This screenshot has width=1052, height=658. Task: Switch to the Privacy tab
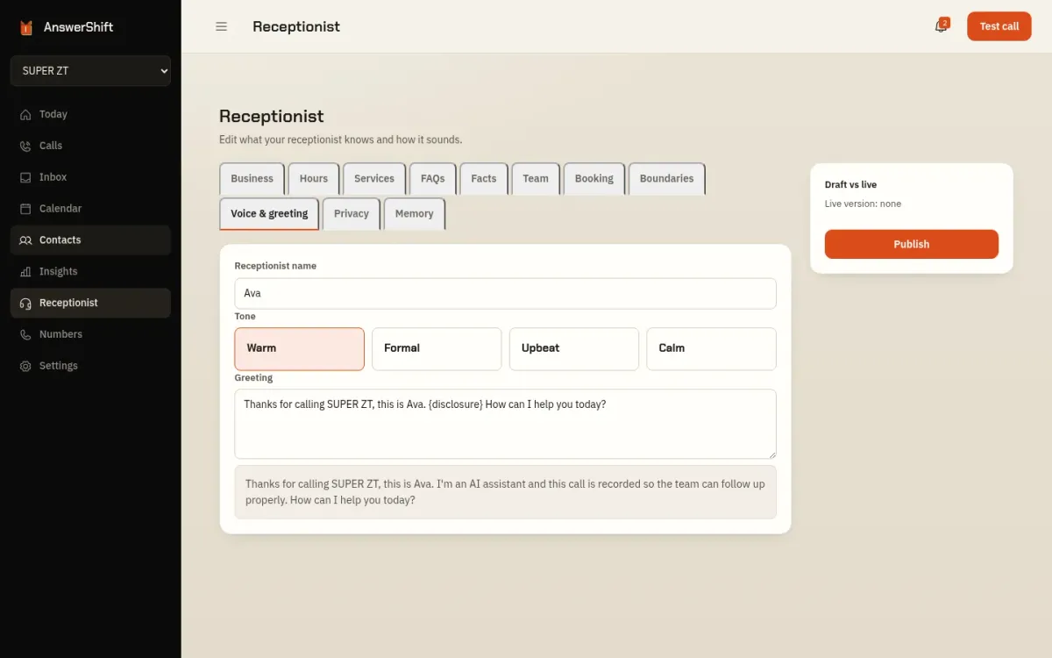click(x=352, y=214)
